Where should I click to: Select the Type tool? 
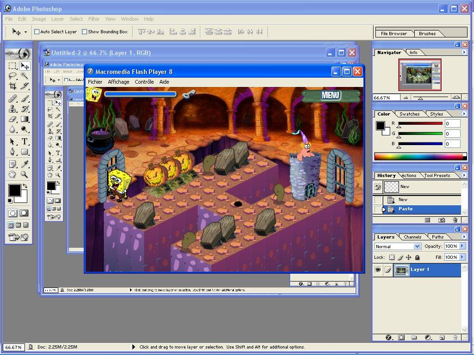(24, 141)
